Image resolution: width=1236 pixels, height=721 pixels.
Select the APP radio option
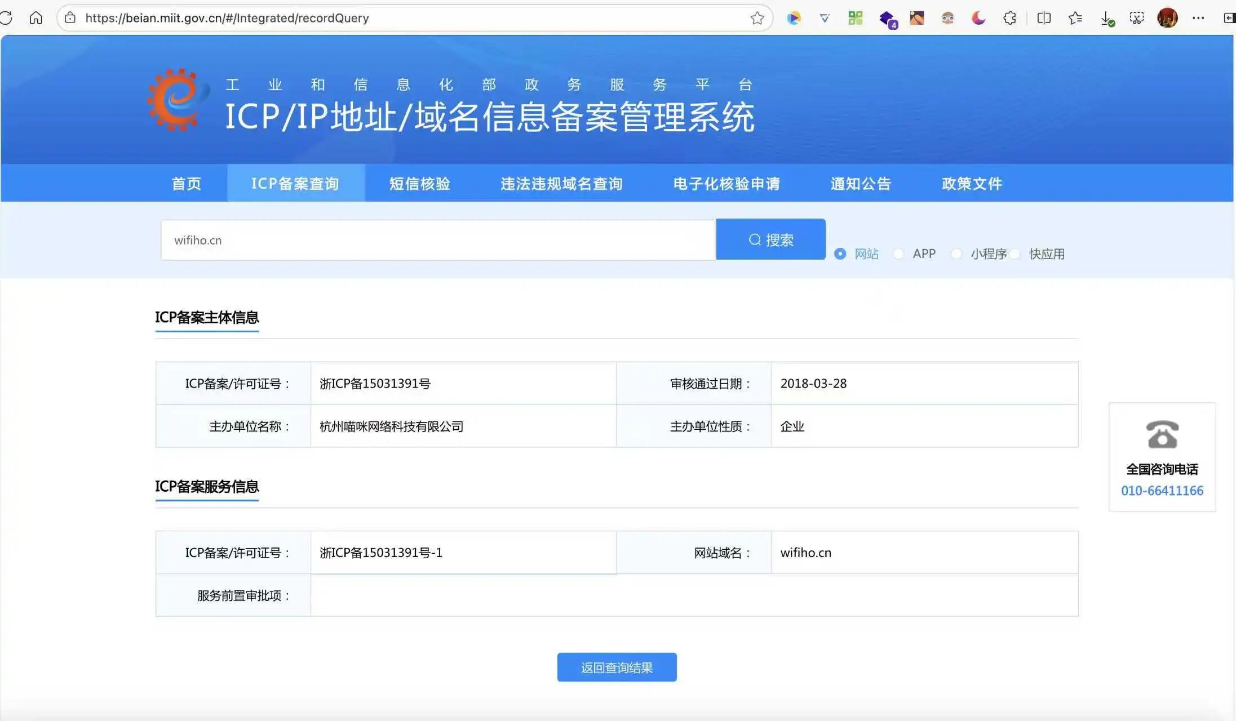coord(898,253)
